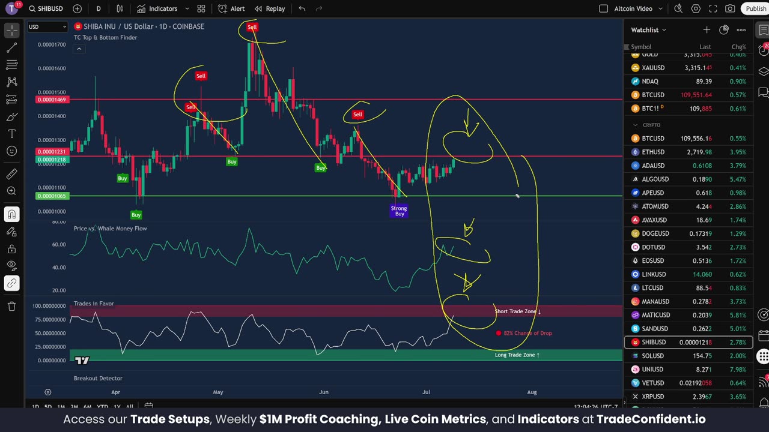Expand the Altcoin Video layout dropdown arrow

pos(661,8)
